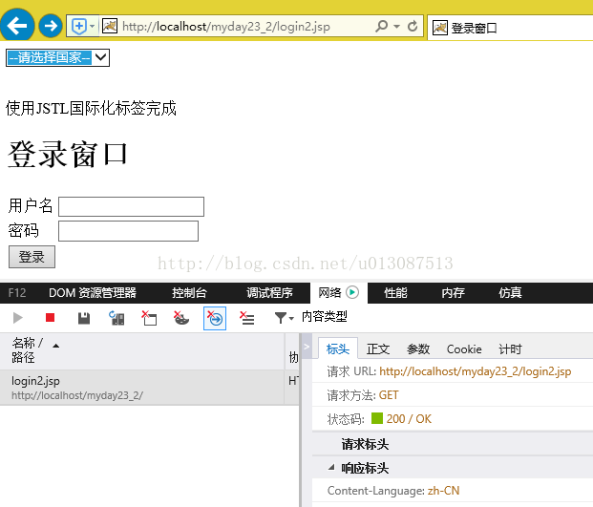Go forward with the browser forward arrow
This screenshot has height=507, width=593.
51,26
